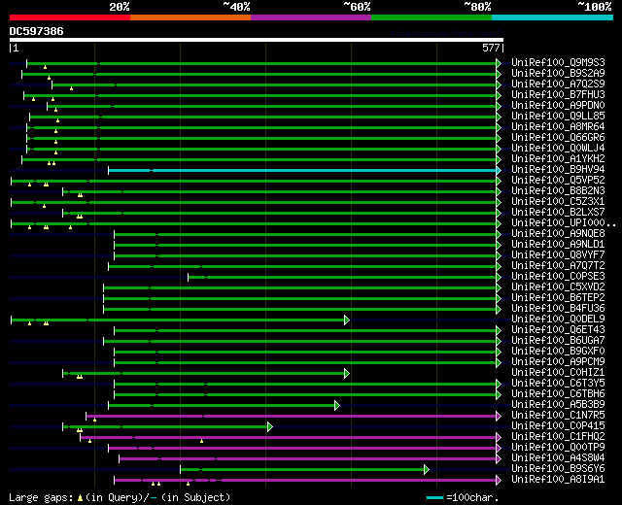The width and height of the screenshot is (622, 505).
Task: Click the UniRef100_B4FU36 hit label
Action: [558, 309]
